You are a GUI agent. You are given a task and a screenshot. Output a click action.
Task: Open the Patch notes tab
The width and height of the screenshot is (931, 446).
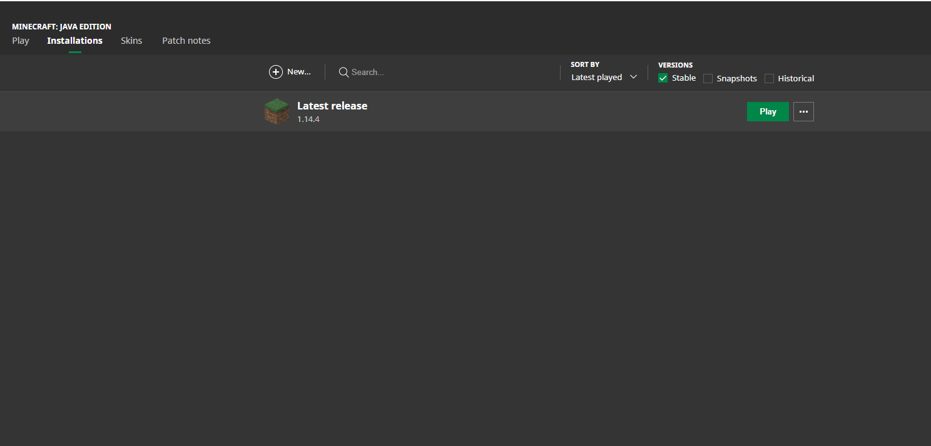(186, 41)
